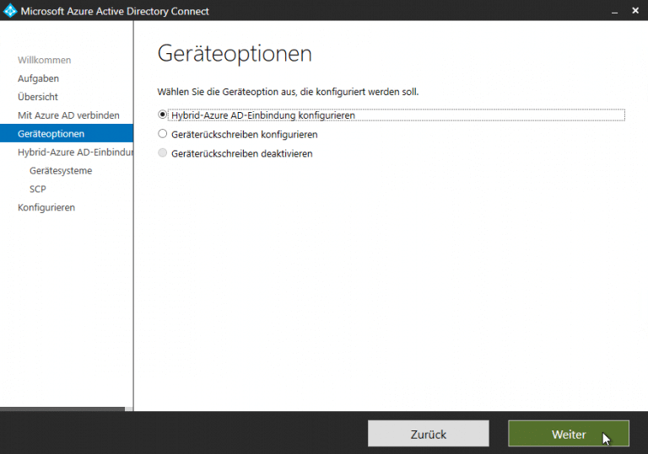Open the SCP sub-step in sidebar

[38, 189]
